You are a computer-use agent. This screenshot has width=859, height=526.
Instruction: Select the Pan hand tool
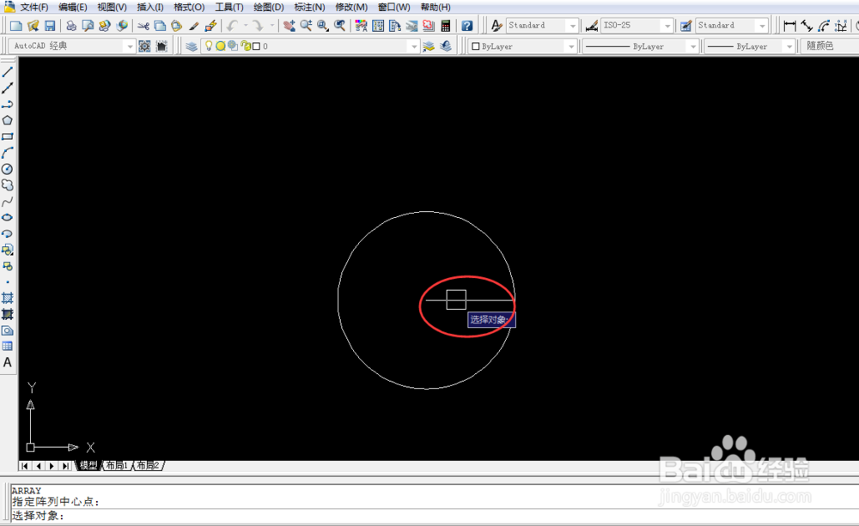coord(289,26)
